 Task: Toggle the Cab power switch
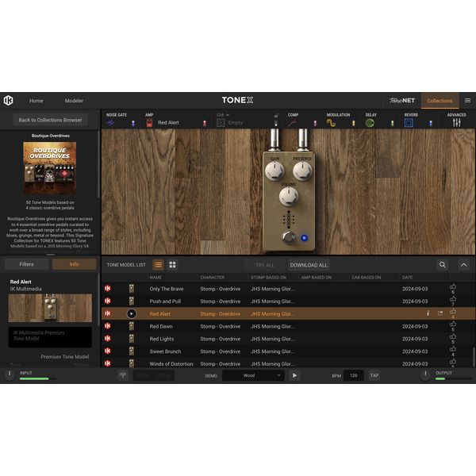[x=276, y=123]
